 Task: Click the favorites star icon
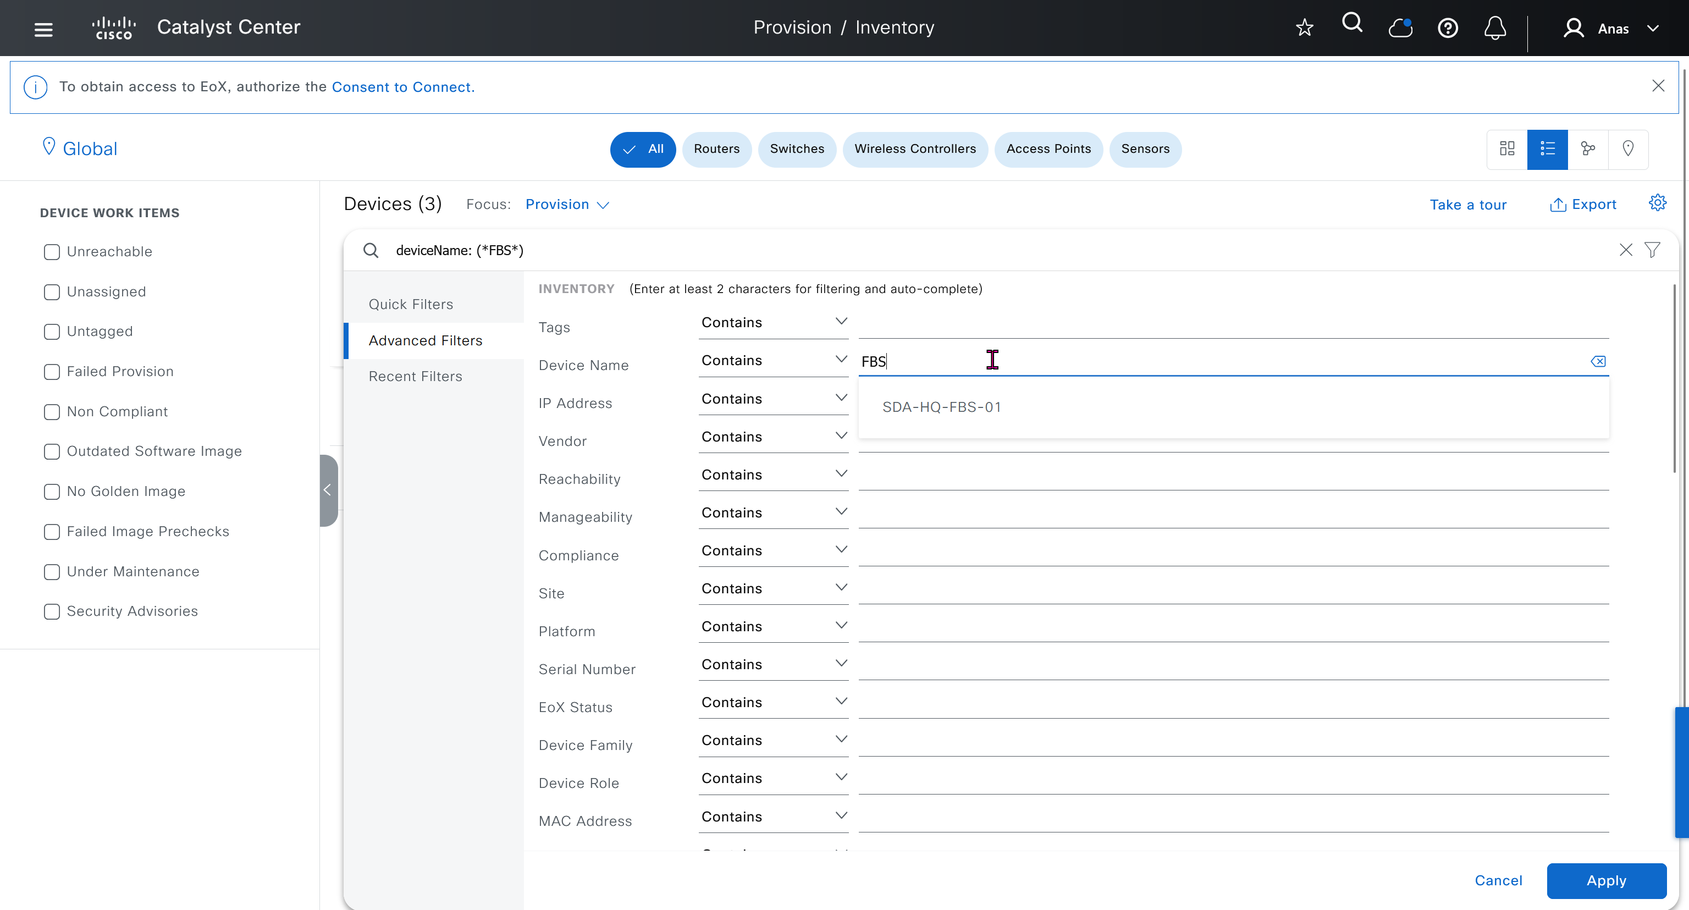click(1304, 27)
